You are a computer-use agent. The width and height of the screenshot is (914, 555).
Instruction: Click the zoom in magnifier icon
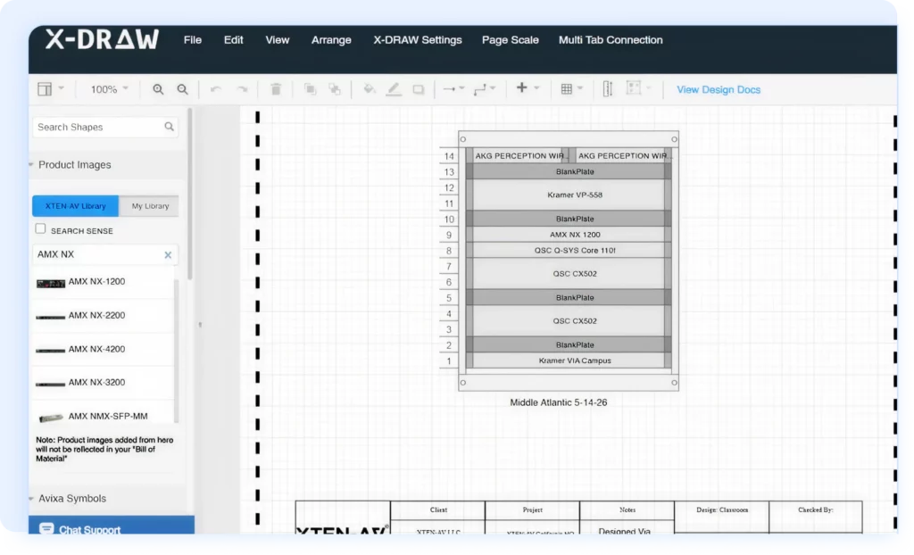click(158, 89)
